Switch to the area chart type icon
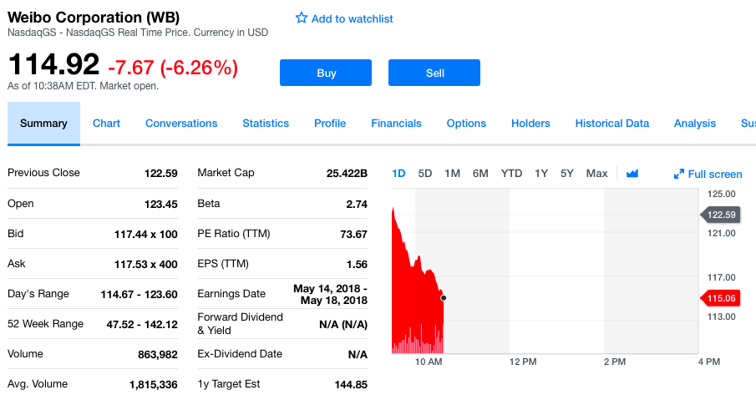 pos(632,174)
